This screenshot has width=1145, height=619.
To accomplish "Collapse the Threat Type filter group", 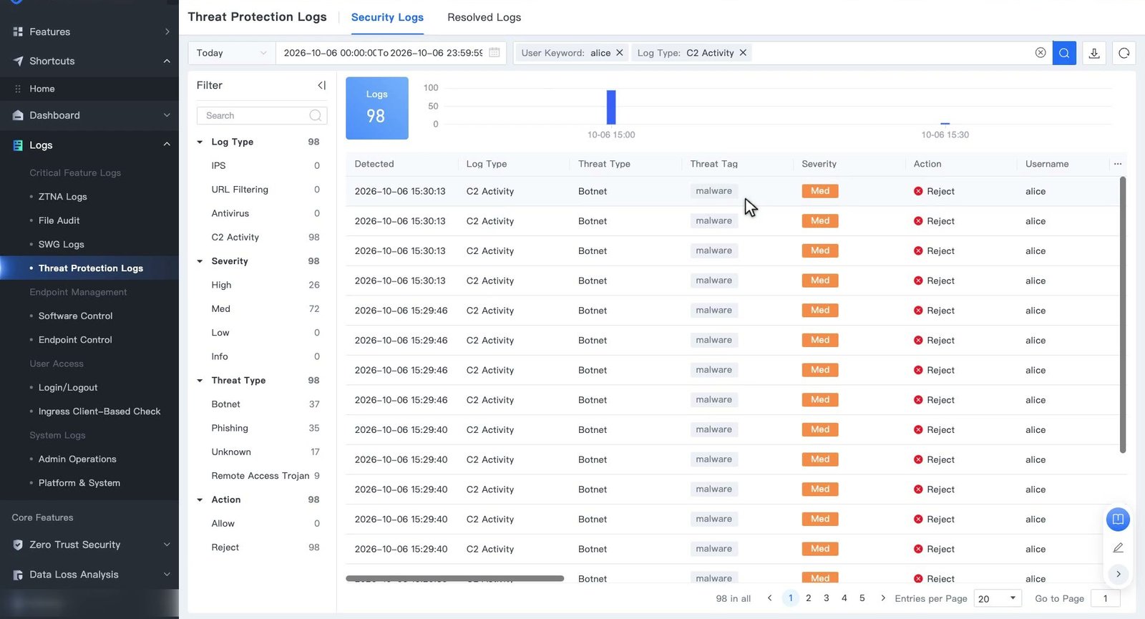I will 200,381.
